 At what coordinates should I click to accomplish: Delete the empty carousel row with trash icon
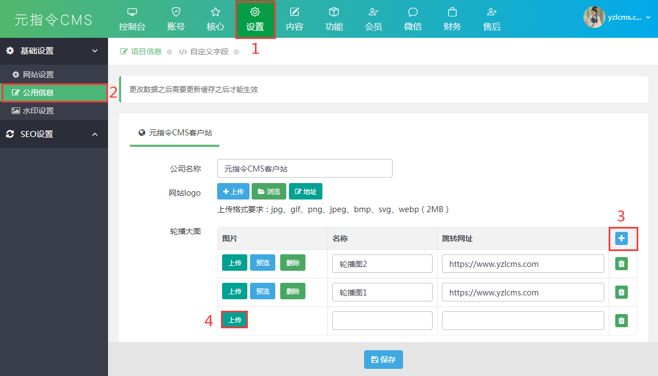(621, 321)
